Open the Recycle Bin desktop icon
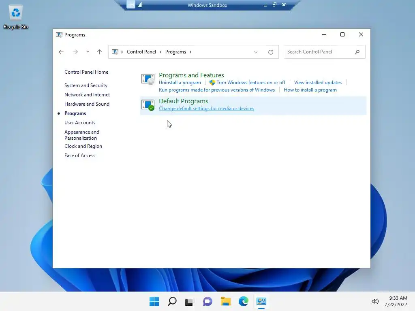Viewport: 415px width, 311px height. coord(16,17)
